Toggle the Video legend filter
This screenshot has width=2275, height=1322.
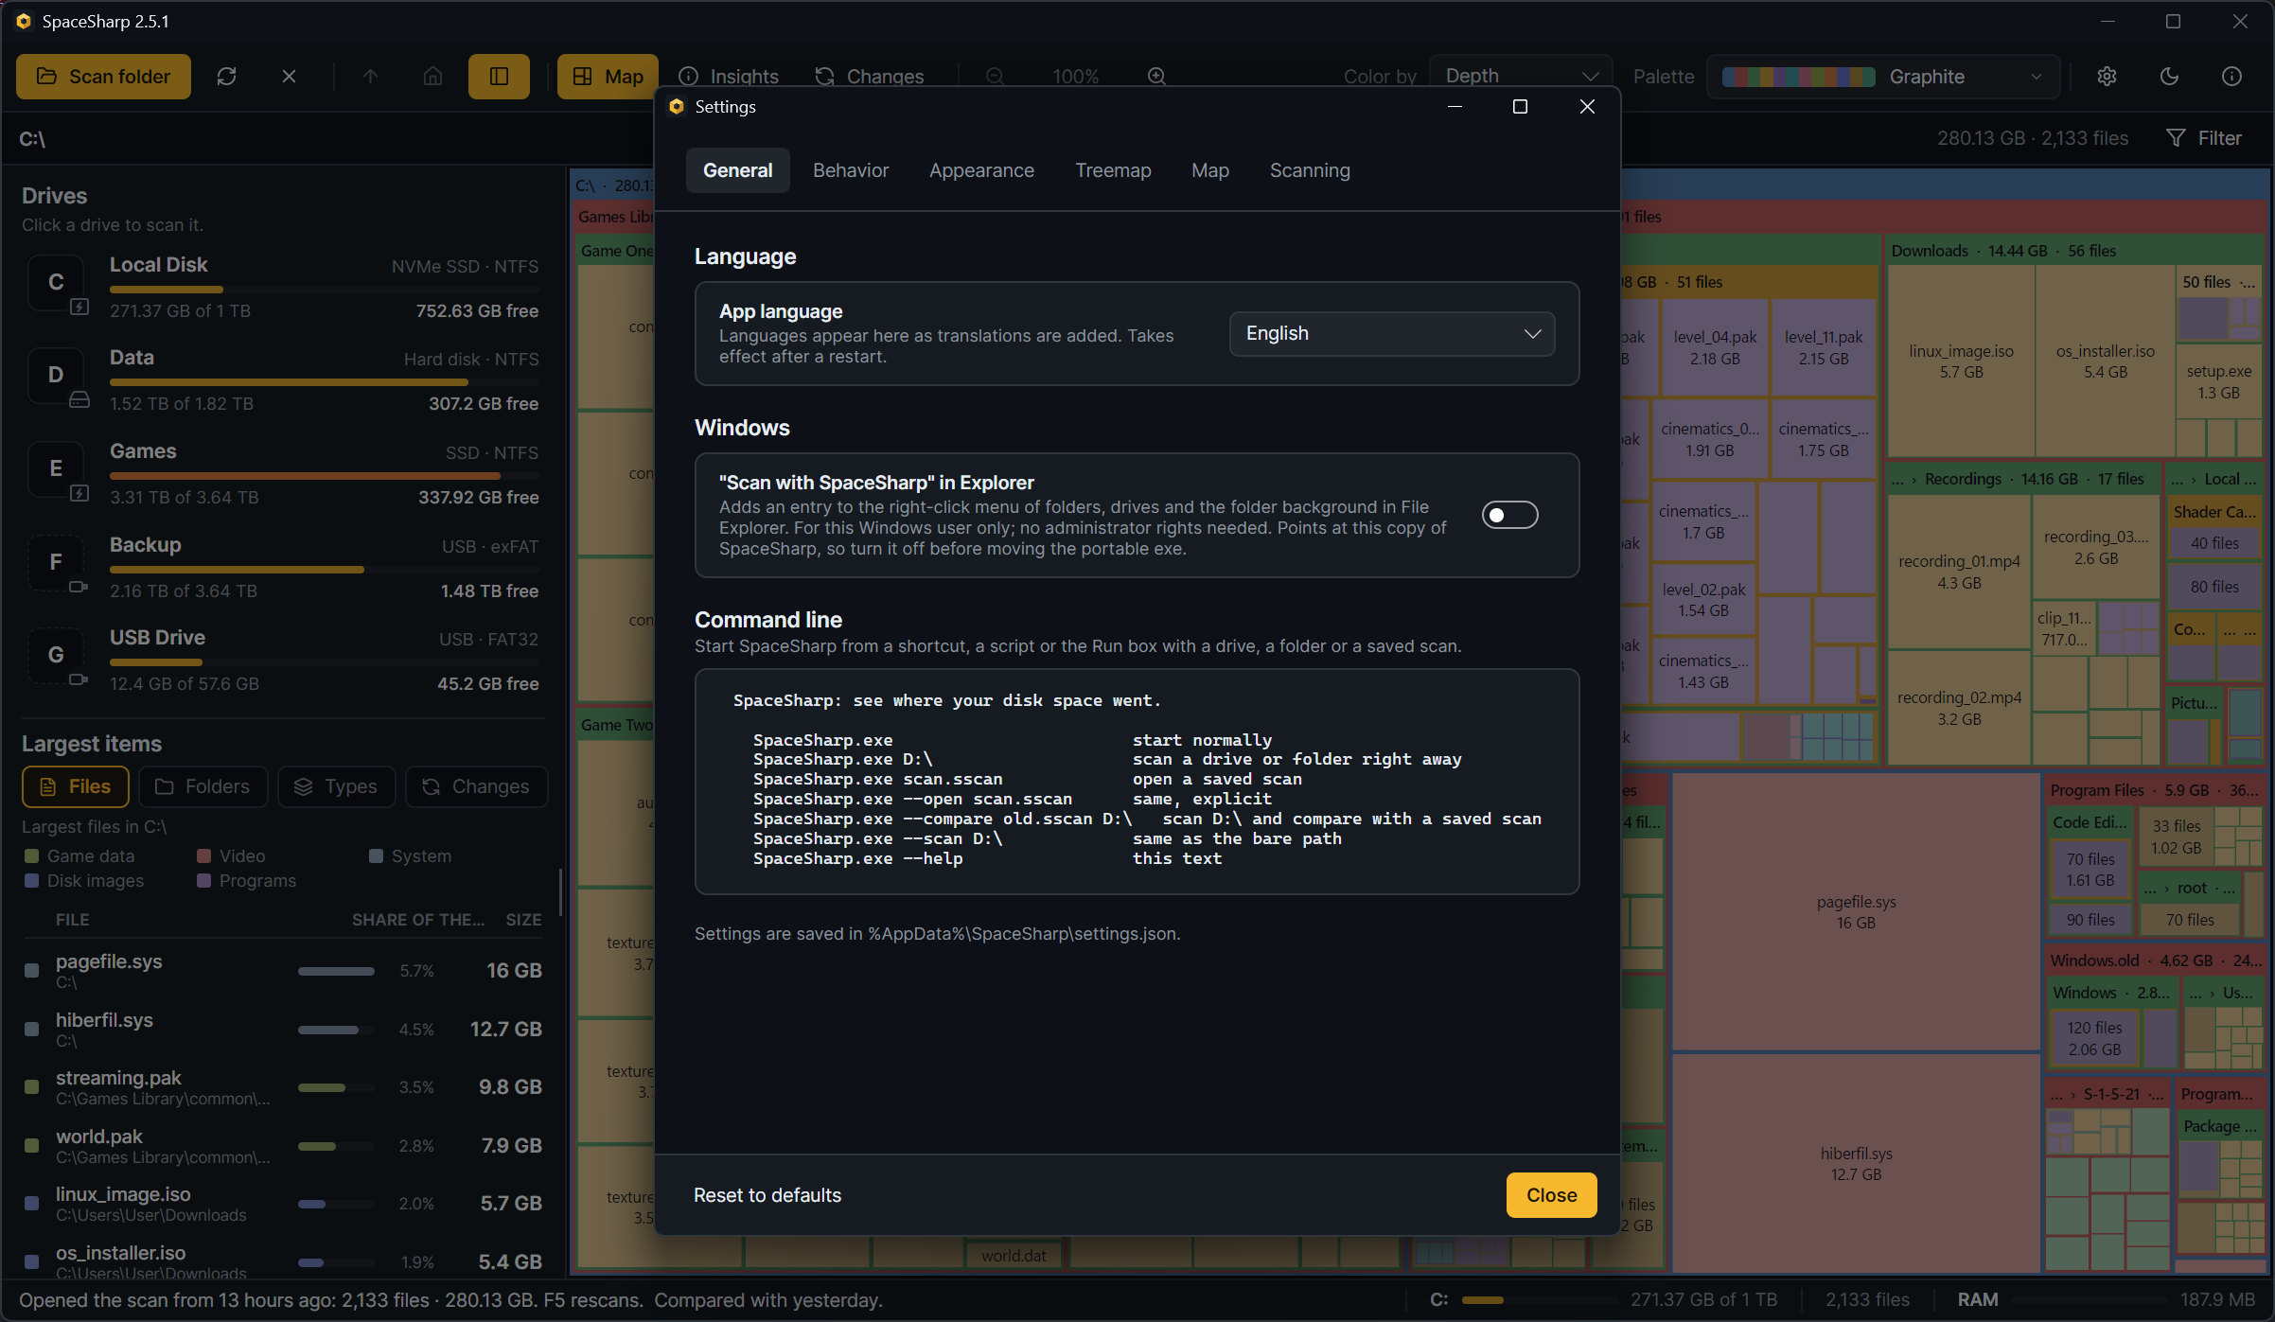tap(231, 856)
